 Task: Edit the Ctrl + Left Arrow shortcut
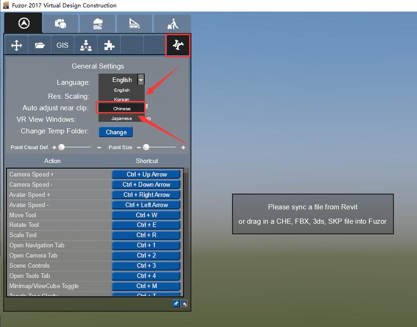[x=146, y=205]
